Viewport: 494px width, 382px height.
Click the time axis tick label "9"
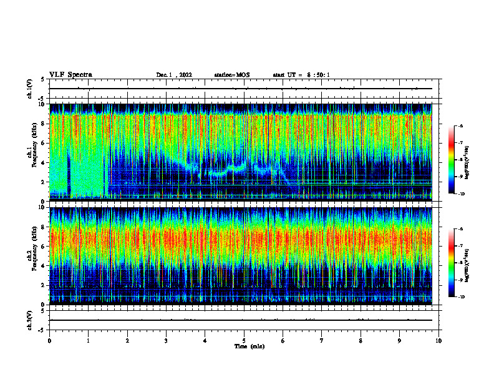click(x=399, y=341)
